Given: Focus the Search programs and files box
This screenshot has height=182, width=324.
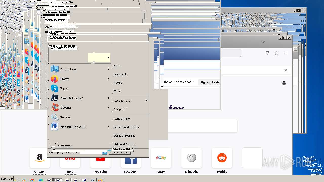Looking at the screenshot, I should coord(75,152).
